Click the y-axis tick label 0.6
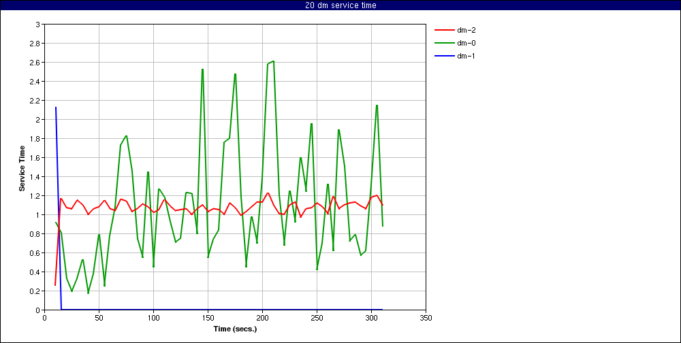This screenshot has width=681, height=343. 35,253
